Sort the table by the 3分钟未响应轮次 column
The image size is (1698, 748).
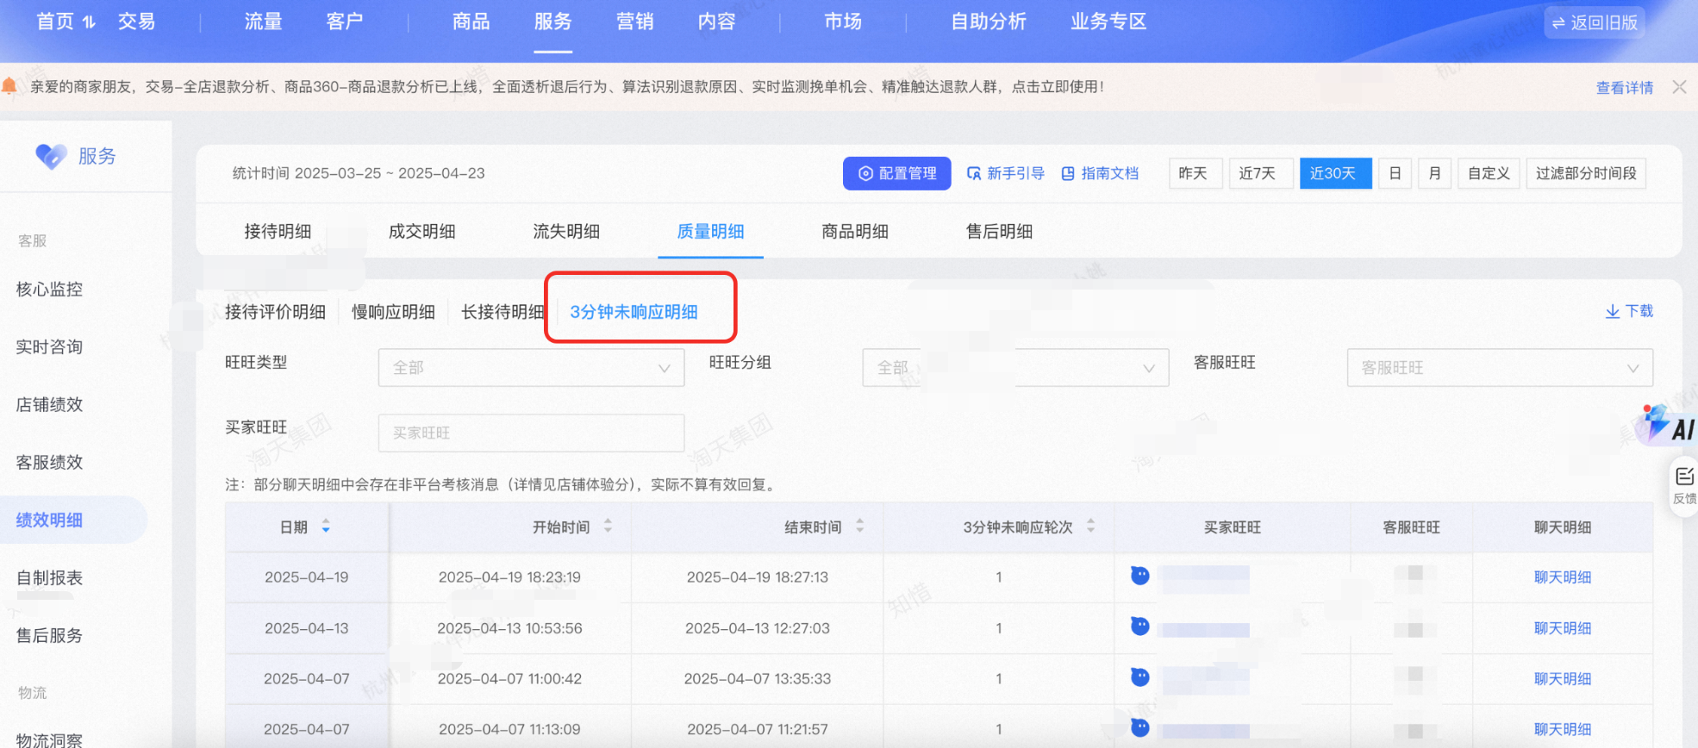(1090, 526)
